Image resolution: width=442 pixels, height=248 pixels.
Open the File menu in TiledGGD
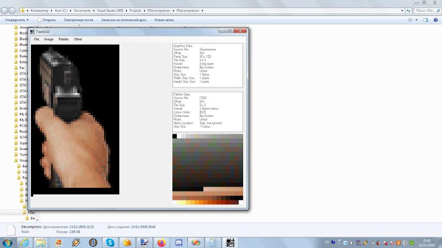tap(36, 39)
